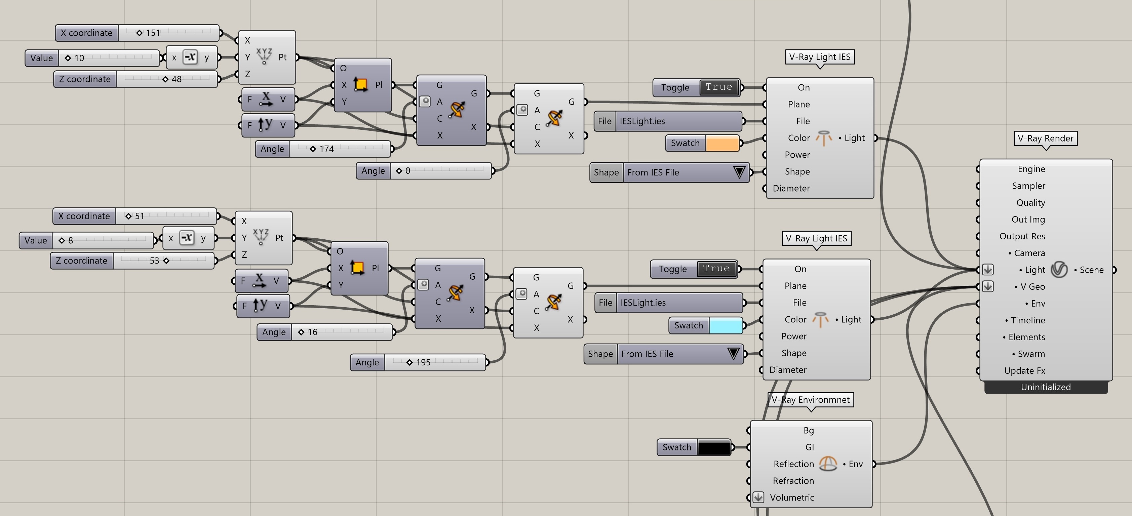The height and width of the screenshot is (516, 1132).
Task: Click the Z coordinate slider showing 53
Action: 163,260
